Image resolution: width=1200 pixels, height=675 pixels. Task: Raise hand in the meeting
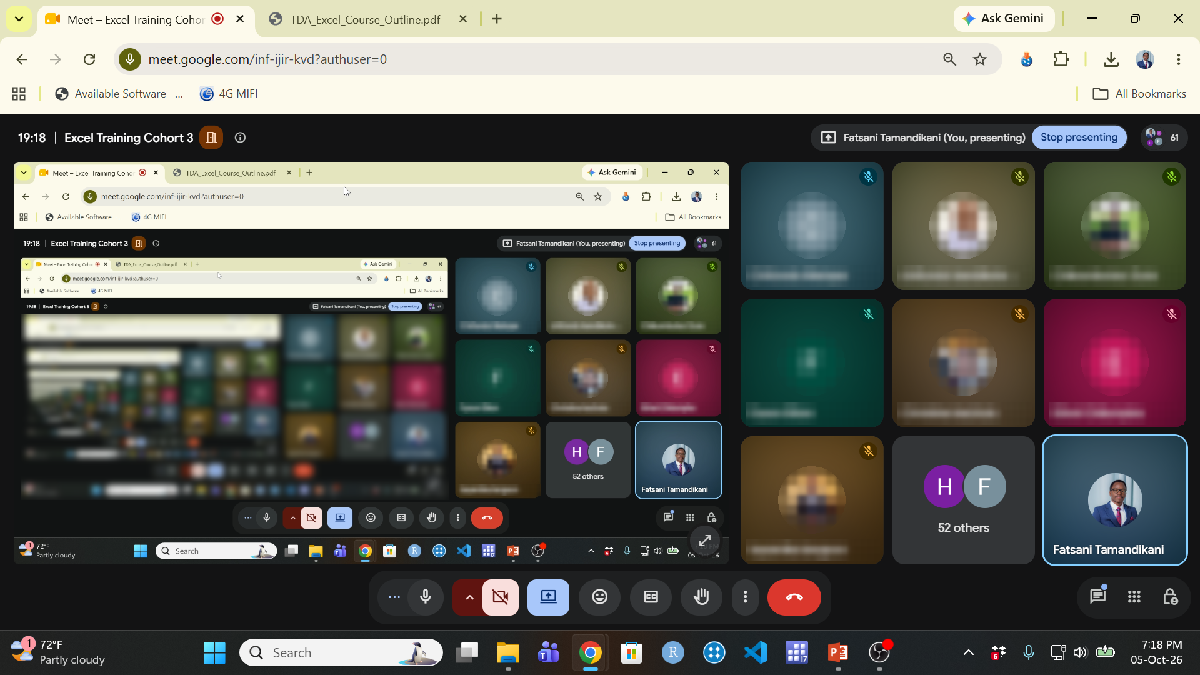[702, 597]
